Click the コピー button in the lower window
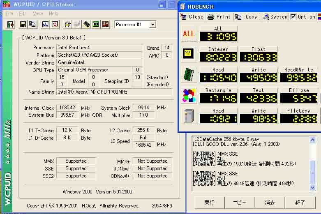This screenshot has width=321, height=214. (240, 202)
